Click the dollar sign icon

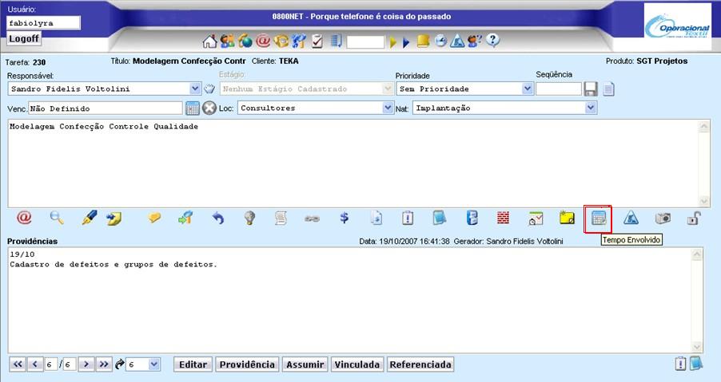click(343, 217)
